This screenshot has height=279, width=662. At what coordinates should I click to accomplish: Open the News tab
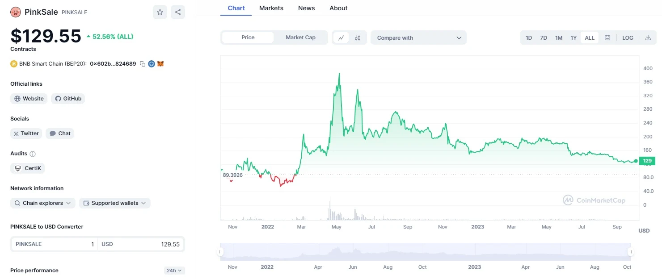(307, 8)
